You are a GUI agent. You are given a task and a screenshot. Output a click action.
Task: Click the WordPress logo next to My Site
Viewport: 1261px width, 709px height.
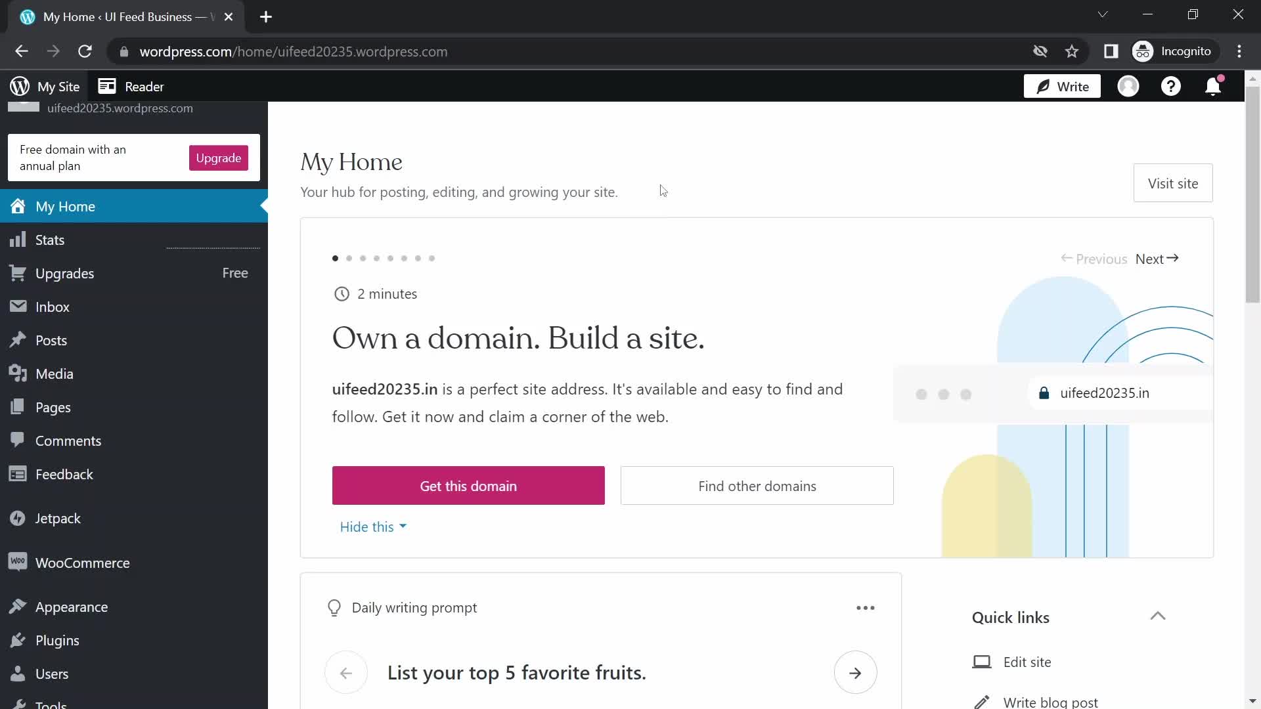point(19,86)
